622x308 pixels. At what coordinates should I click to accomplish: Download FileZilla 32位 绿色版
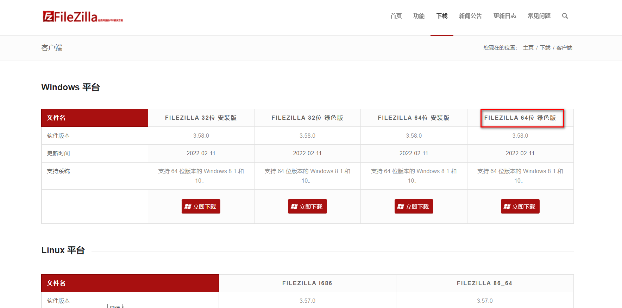click(x=307, y=207)
